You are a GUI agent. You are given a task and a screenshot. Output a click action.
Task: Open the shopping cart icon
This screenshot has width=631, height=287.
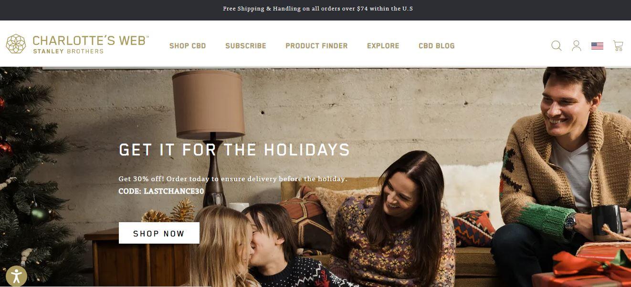[618, 46]
